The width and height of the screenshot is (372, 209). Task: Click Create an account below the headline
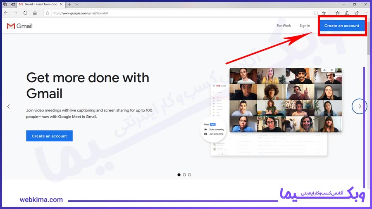click(49, 136)
